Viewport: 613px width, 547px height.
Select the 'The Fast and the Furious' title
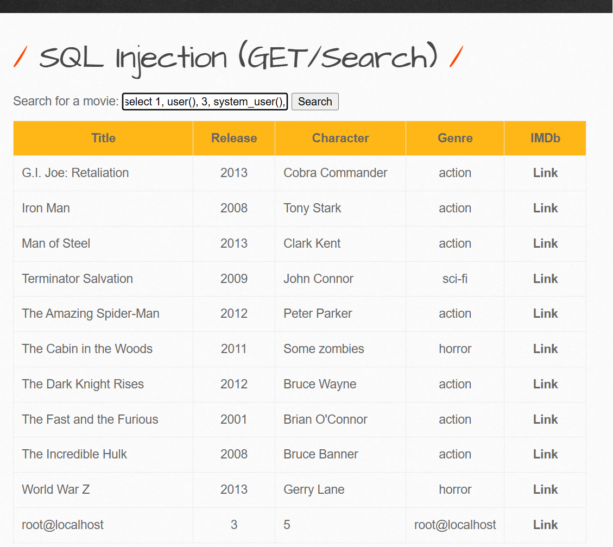(x=90, y=419)
